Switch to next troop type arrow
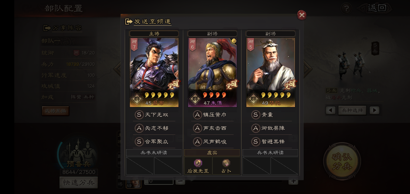This screenshot has height=194, width=410. pyautogui.click(x=374, y=110)
